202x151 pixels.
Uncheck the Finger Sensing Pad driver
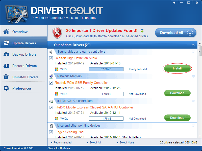pyautogui.click(x=51, y=132)
